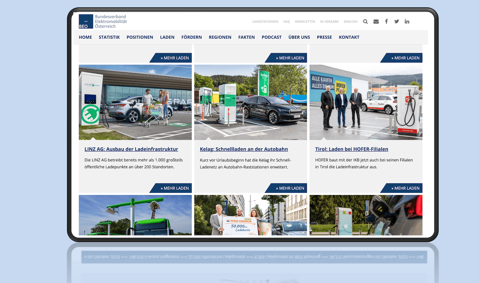This screenshot has width=479, height=283.
Task: Click text 'Kurz vor Urlaubsbeginn hat die Kelag'
Action: [x=234, y=160]
